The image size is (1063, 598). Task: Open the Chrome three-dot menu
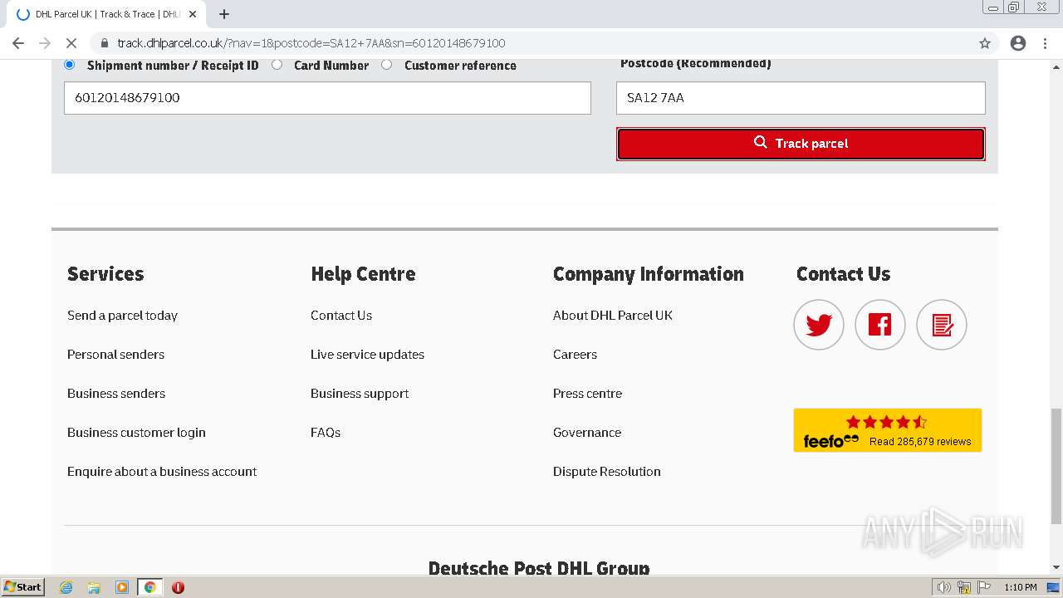(x=1046, y=43)
